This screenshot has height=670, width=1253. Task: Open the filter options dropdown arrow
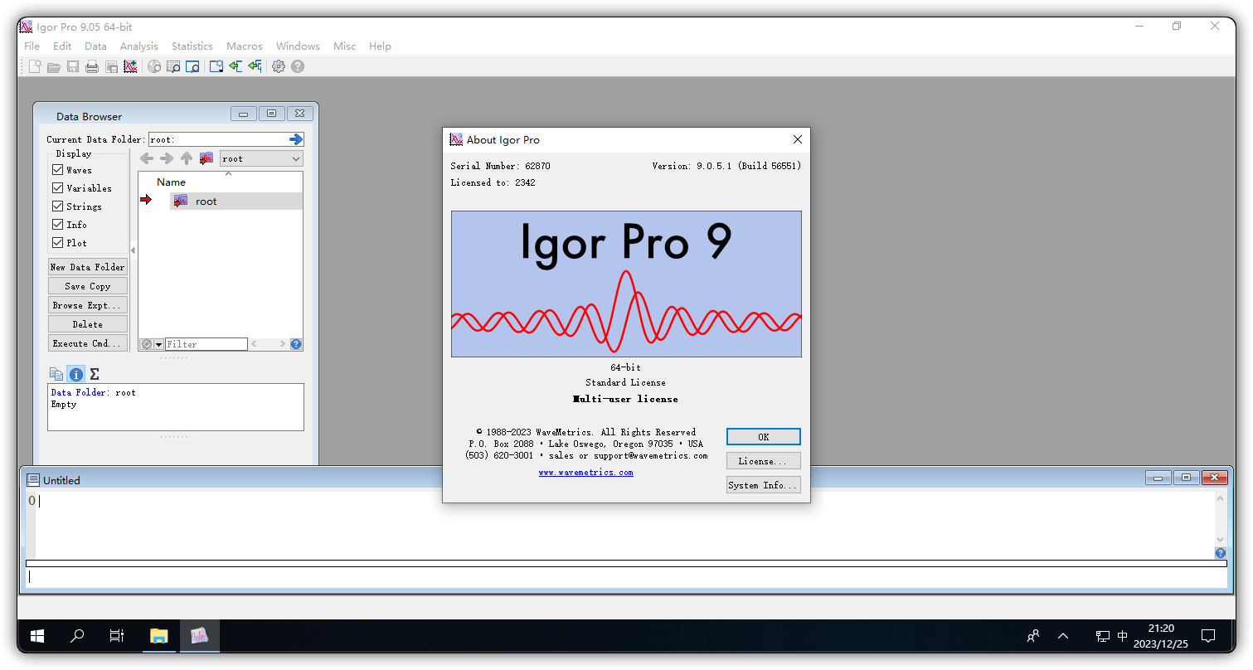click(158, 343)
